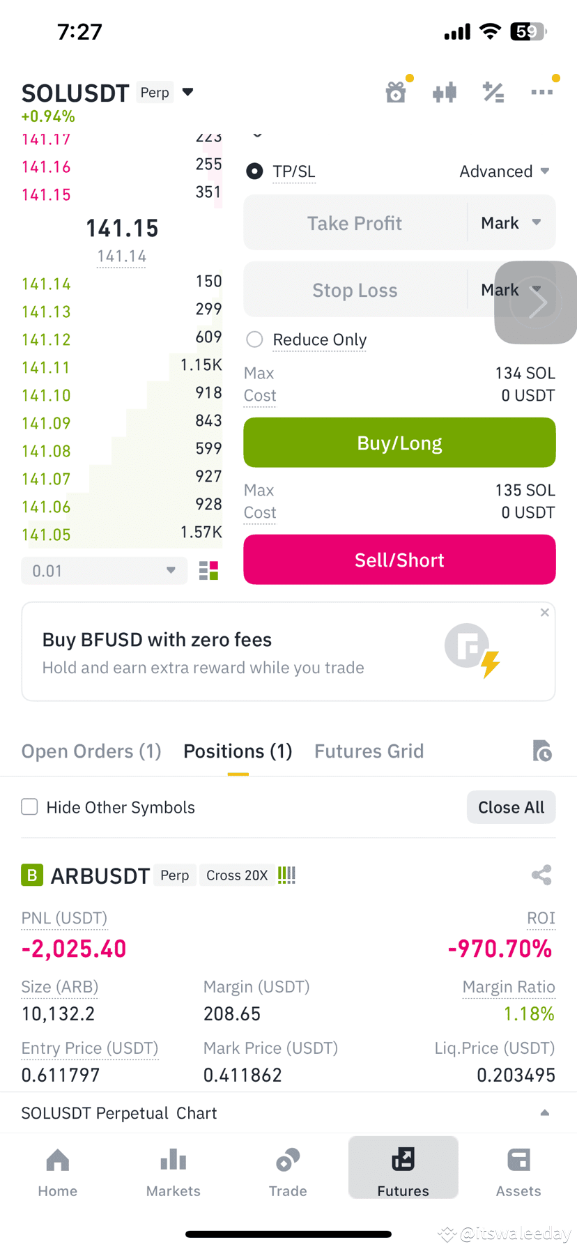The image size is (577, 1249).
Task: Open the SOLUSDT symbol selector dropdown
Action: (187, 92)
